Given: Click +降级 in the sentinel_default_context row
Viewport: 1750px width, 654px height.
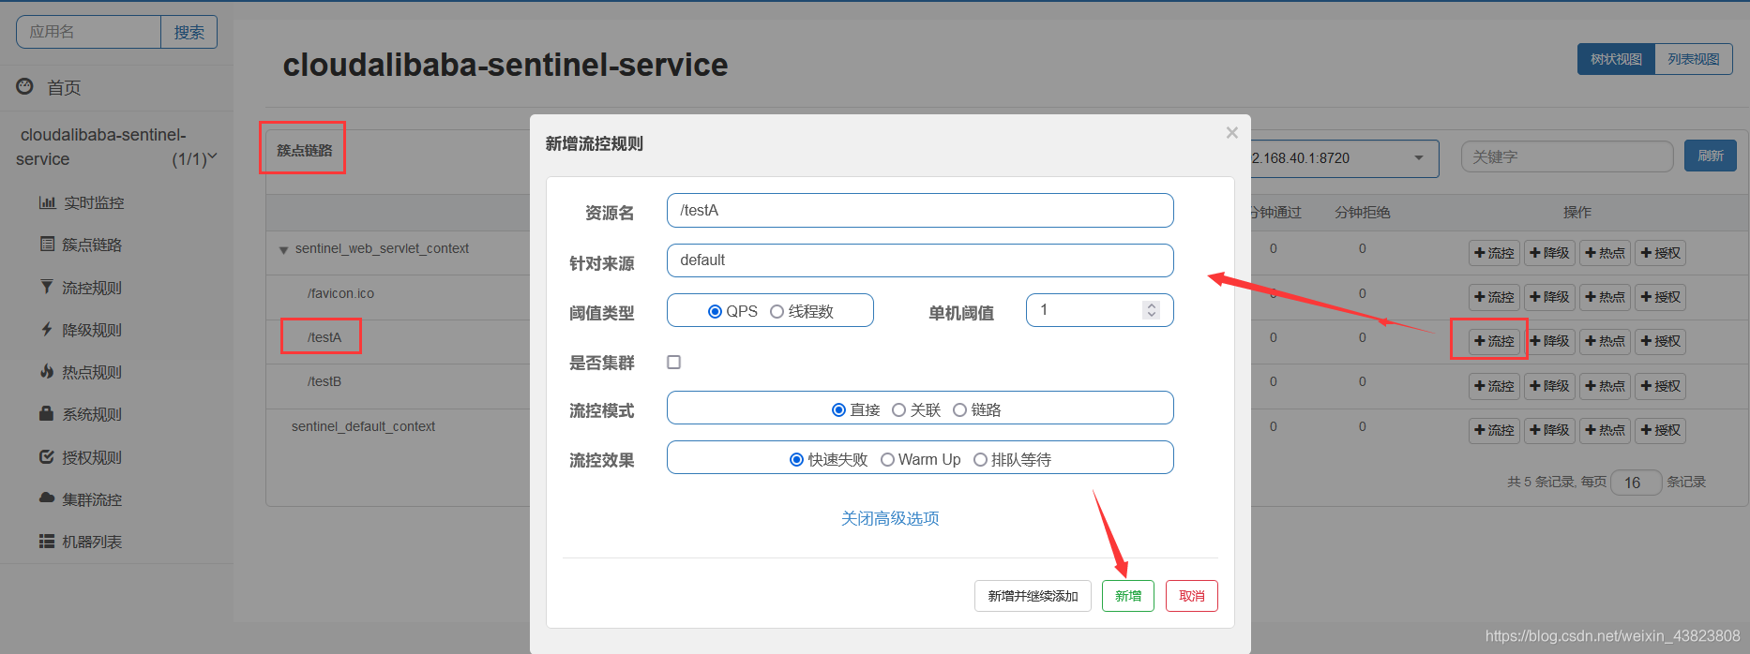Looking at the screenshot, I should (x=1549, y=430).
